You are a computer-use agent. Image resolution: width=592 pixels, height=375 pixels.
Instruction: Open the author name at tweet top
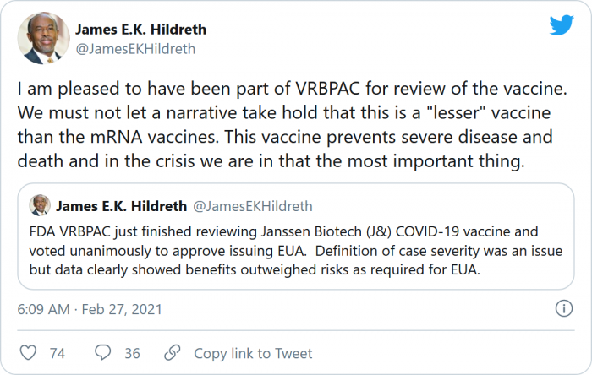140,30
